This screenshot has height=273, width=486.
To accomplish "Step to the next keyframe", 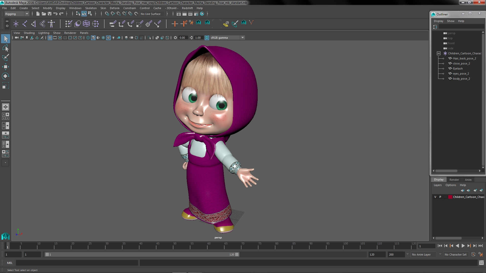I will point(469,246).
